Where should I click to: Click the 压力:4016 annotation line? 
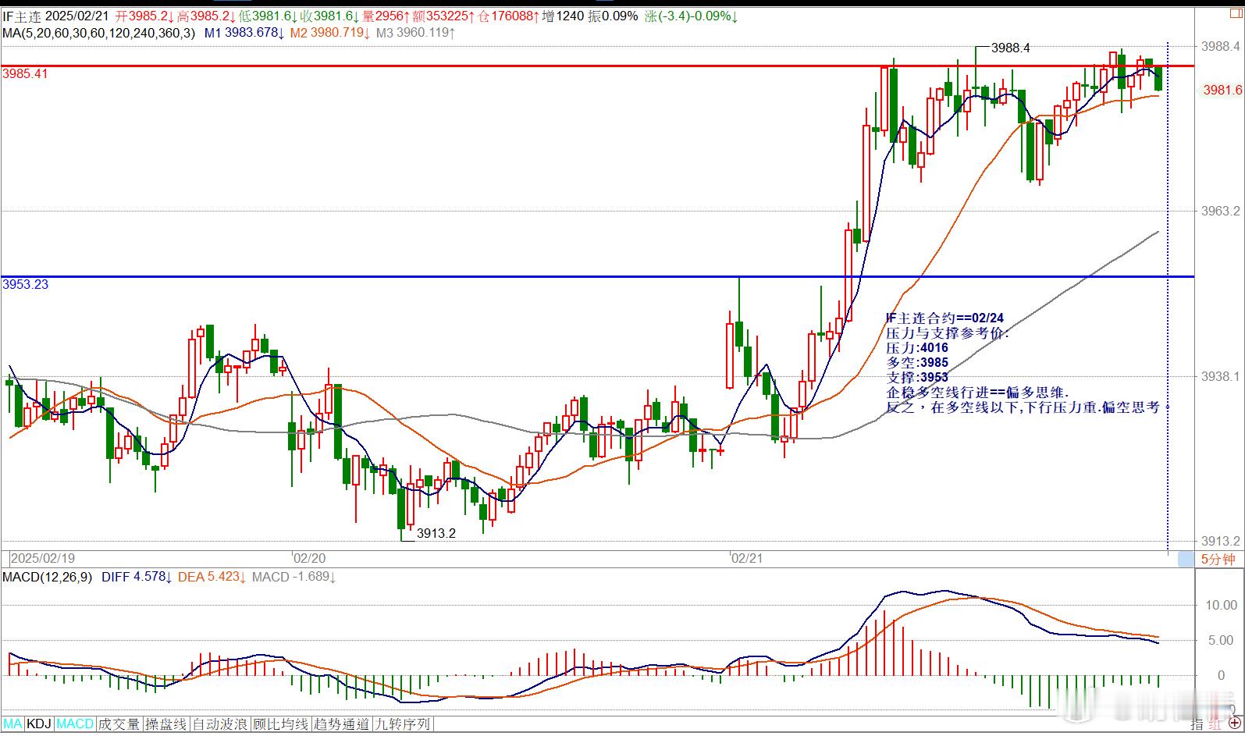coord(917,348)
